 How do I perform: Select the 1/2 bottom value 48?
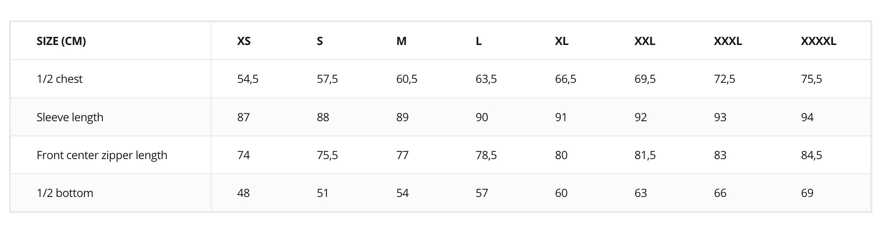click(x=243, y=193)
